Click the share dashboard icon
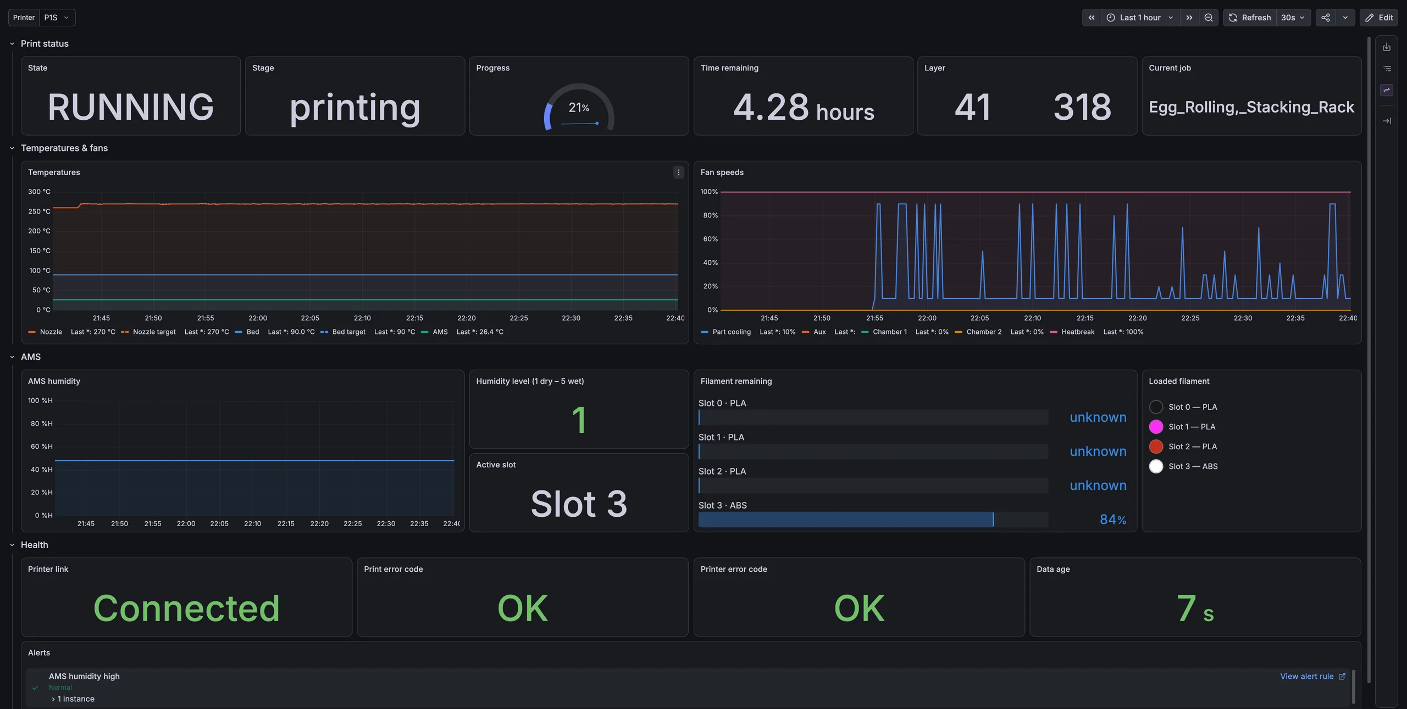 coord(1326,18)
